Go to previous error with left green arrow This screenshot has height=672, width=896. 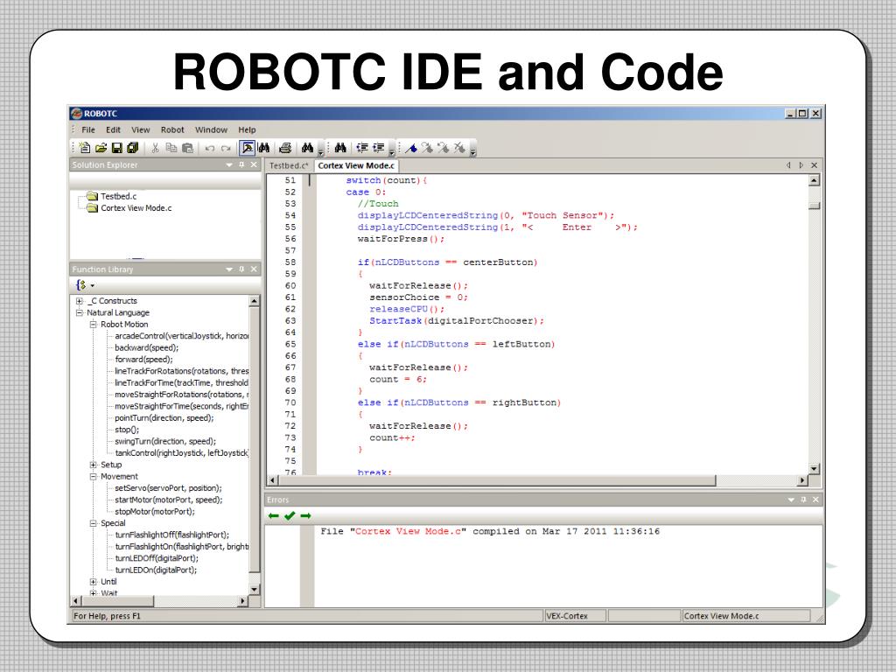coord(274,516)
